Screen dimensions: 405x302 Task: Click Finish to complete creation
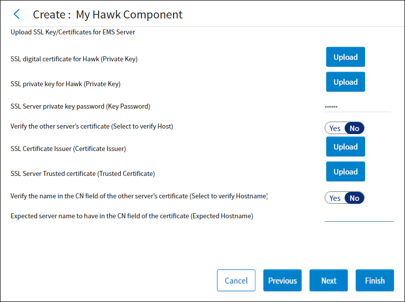pos(375,281)
